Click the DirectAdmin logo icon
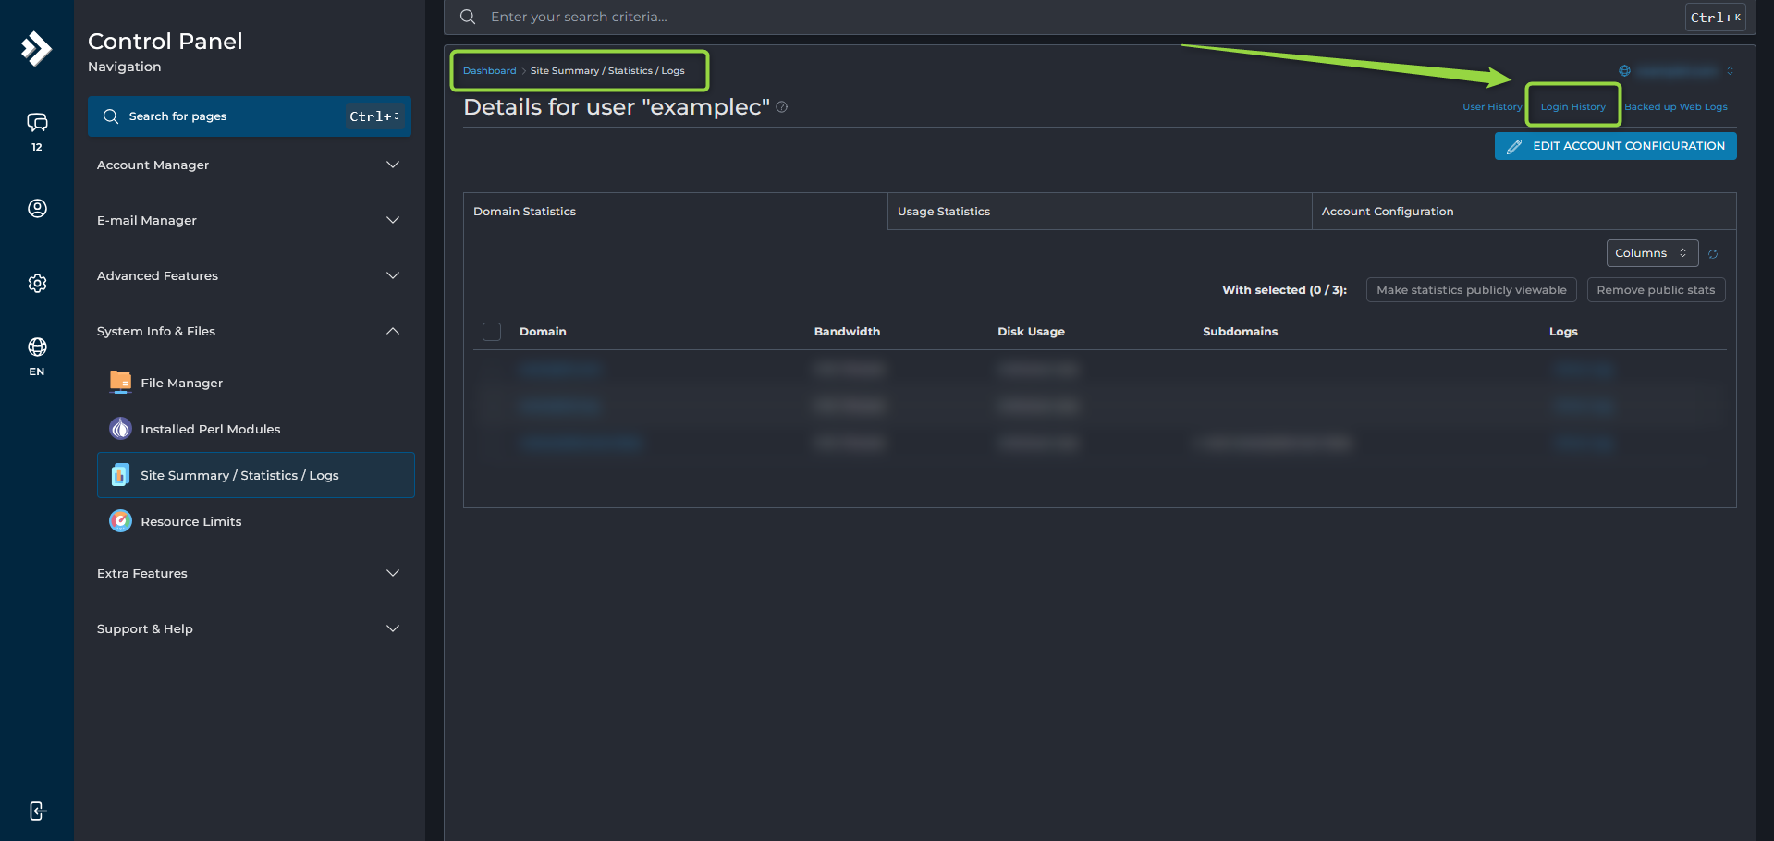This screenshot has height=841, width=1774. pos(36,48)
